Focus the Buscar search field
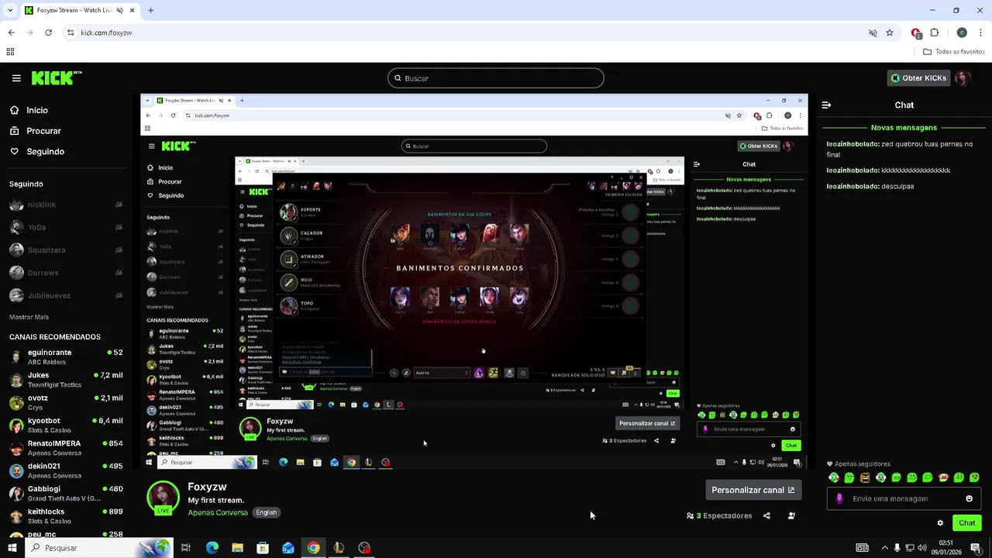This screenshot has width=992, height=558. [496, 78]
